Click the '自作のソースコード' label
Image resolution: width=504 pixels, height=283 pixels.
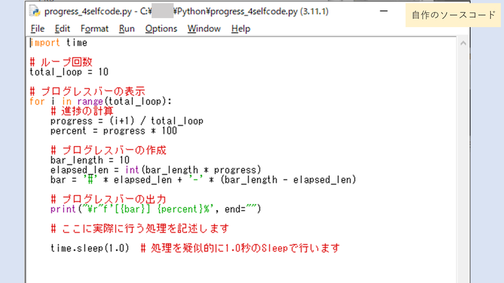tap(454, 15)
